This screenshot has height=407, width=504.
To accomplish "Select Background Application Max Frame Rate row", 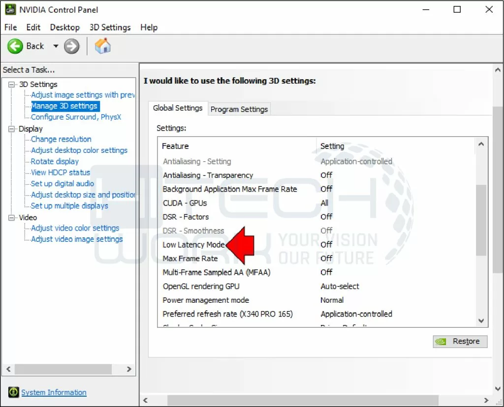I will (316, 189).
